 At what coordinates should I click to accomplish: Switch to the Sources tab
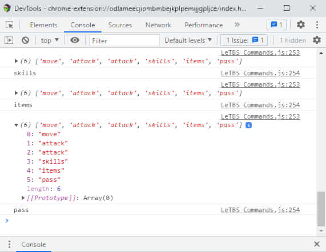point(120,25)
